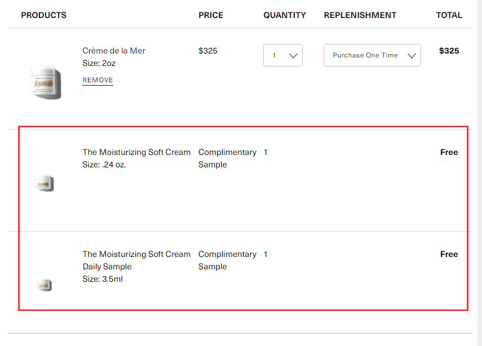
Task: Click the Soft Cream Daily Sample thumbnail
Action: click(x=44, y=285)
